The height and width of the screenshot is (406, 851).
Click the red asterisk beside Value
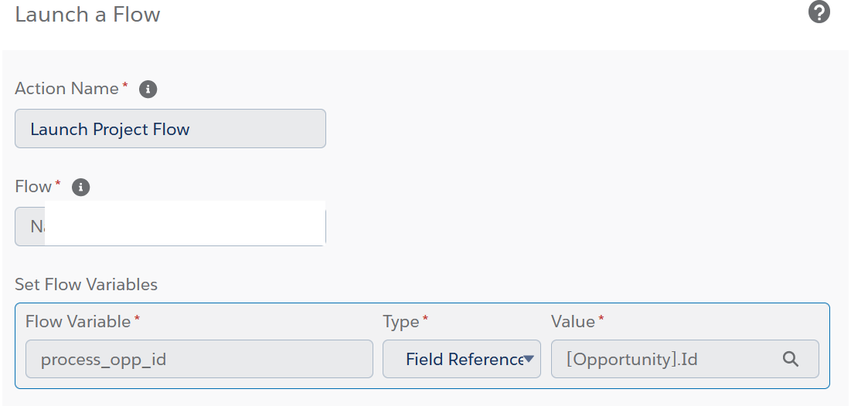click(601, 318)
